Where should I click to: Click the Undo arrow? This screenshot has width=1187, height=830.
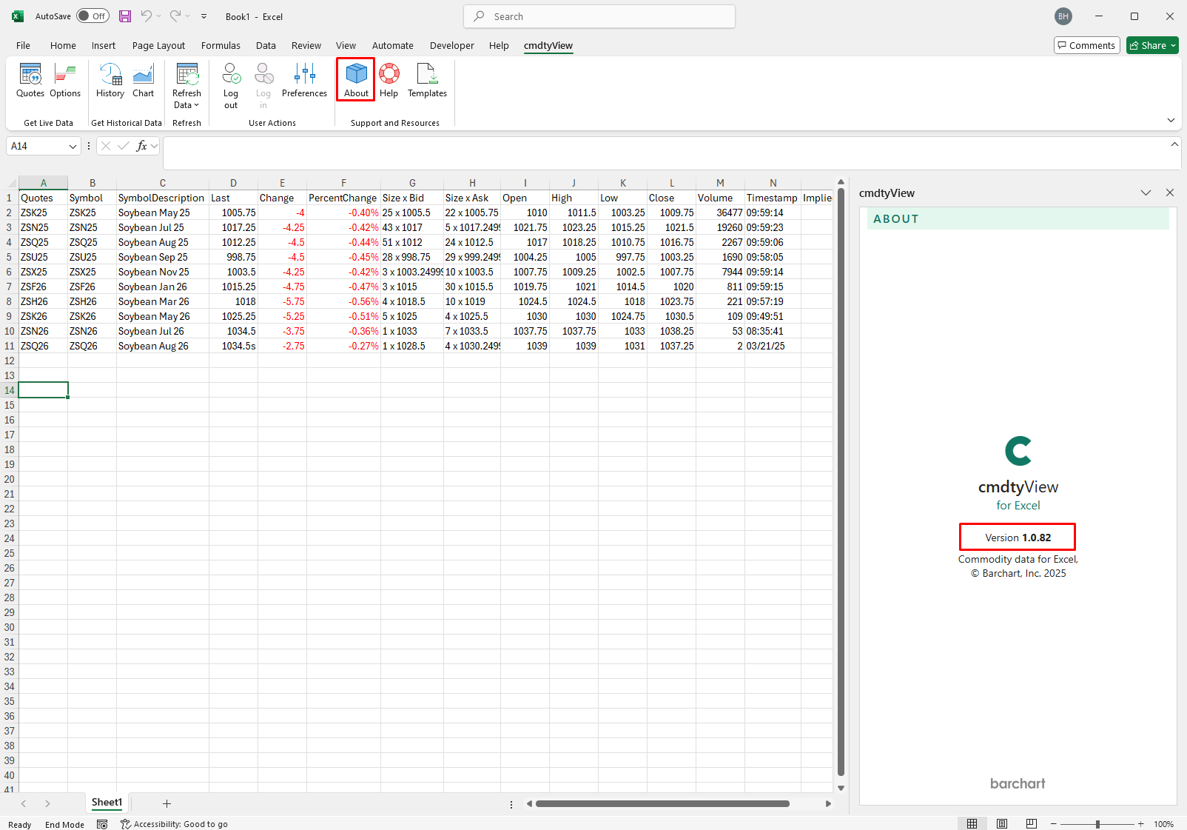click(x=147, y=16)
